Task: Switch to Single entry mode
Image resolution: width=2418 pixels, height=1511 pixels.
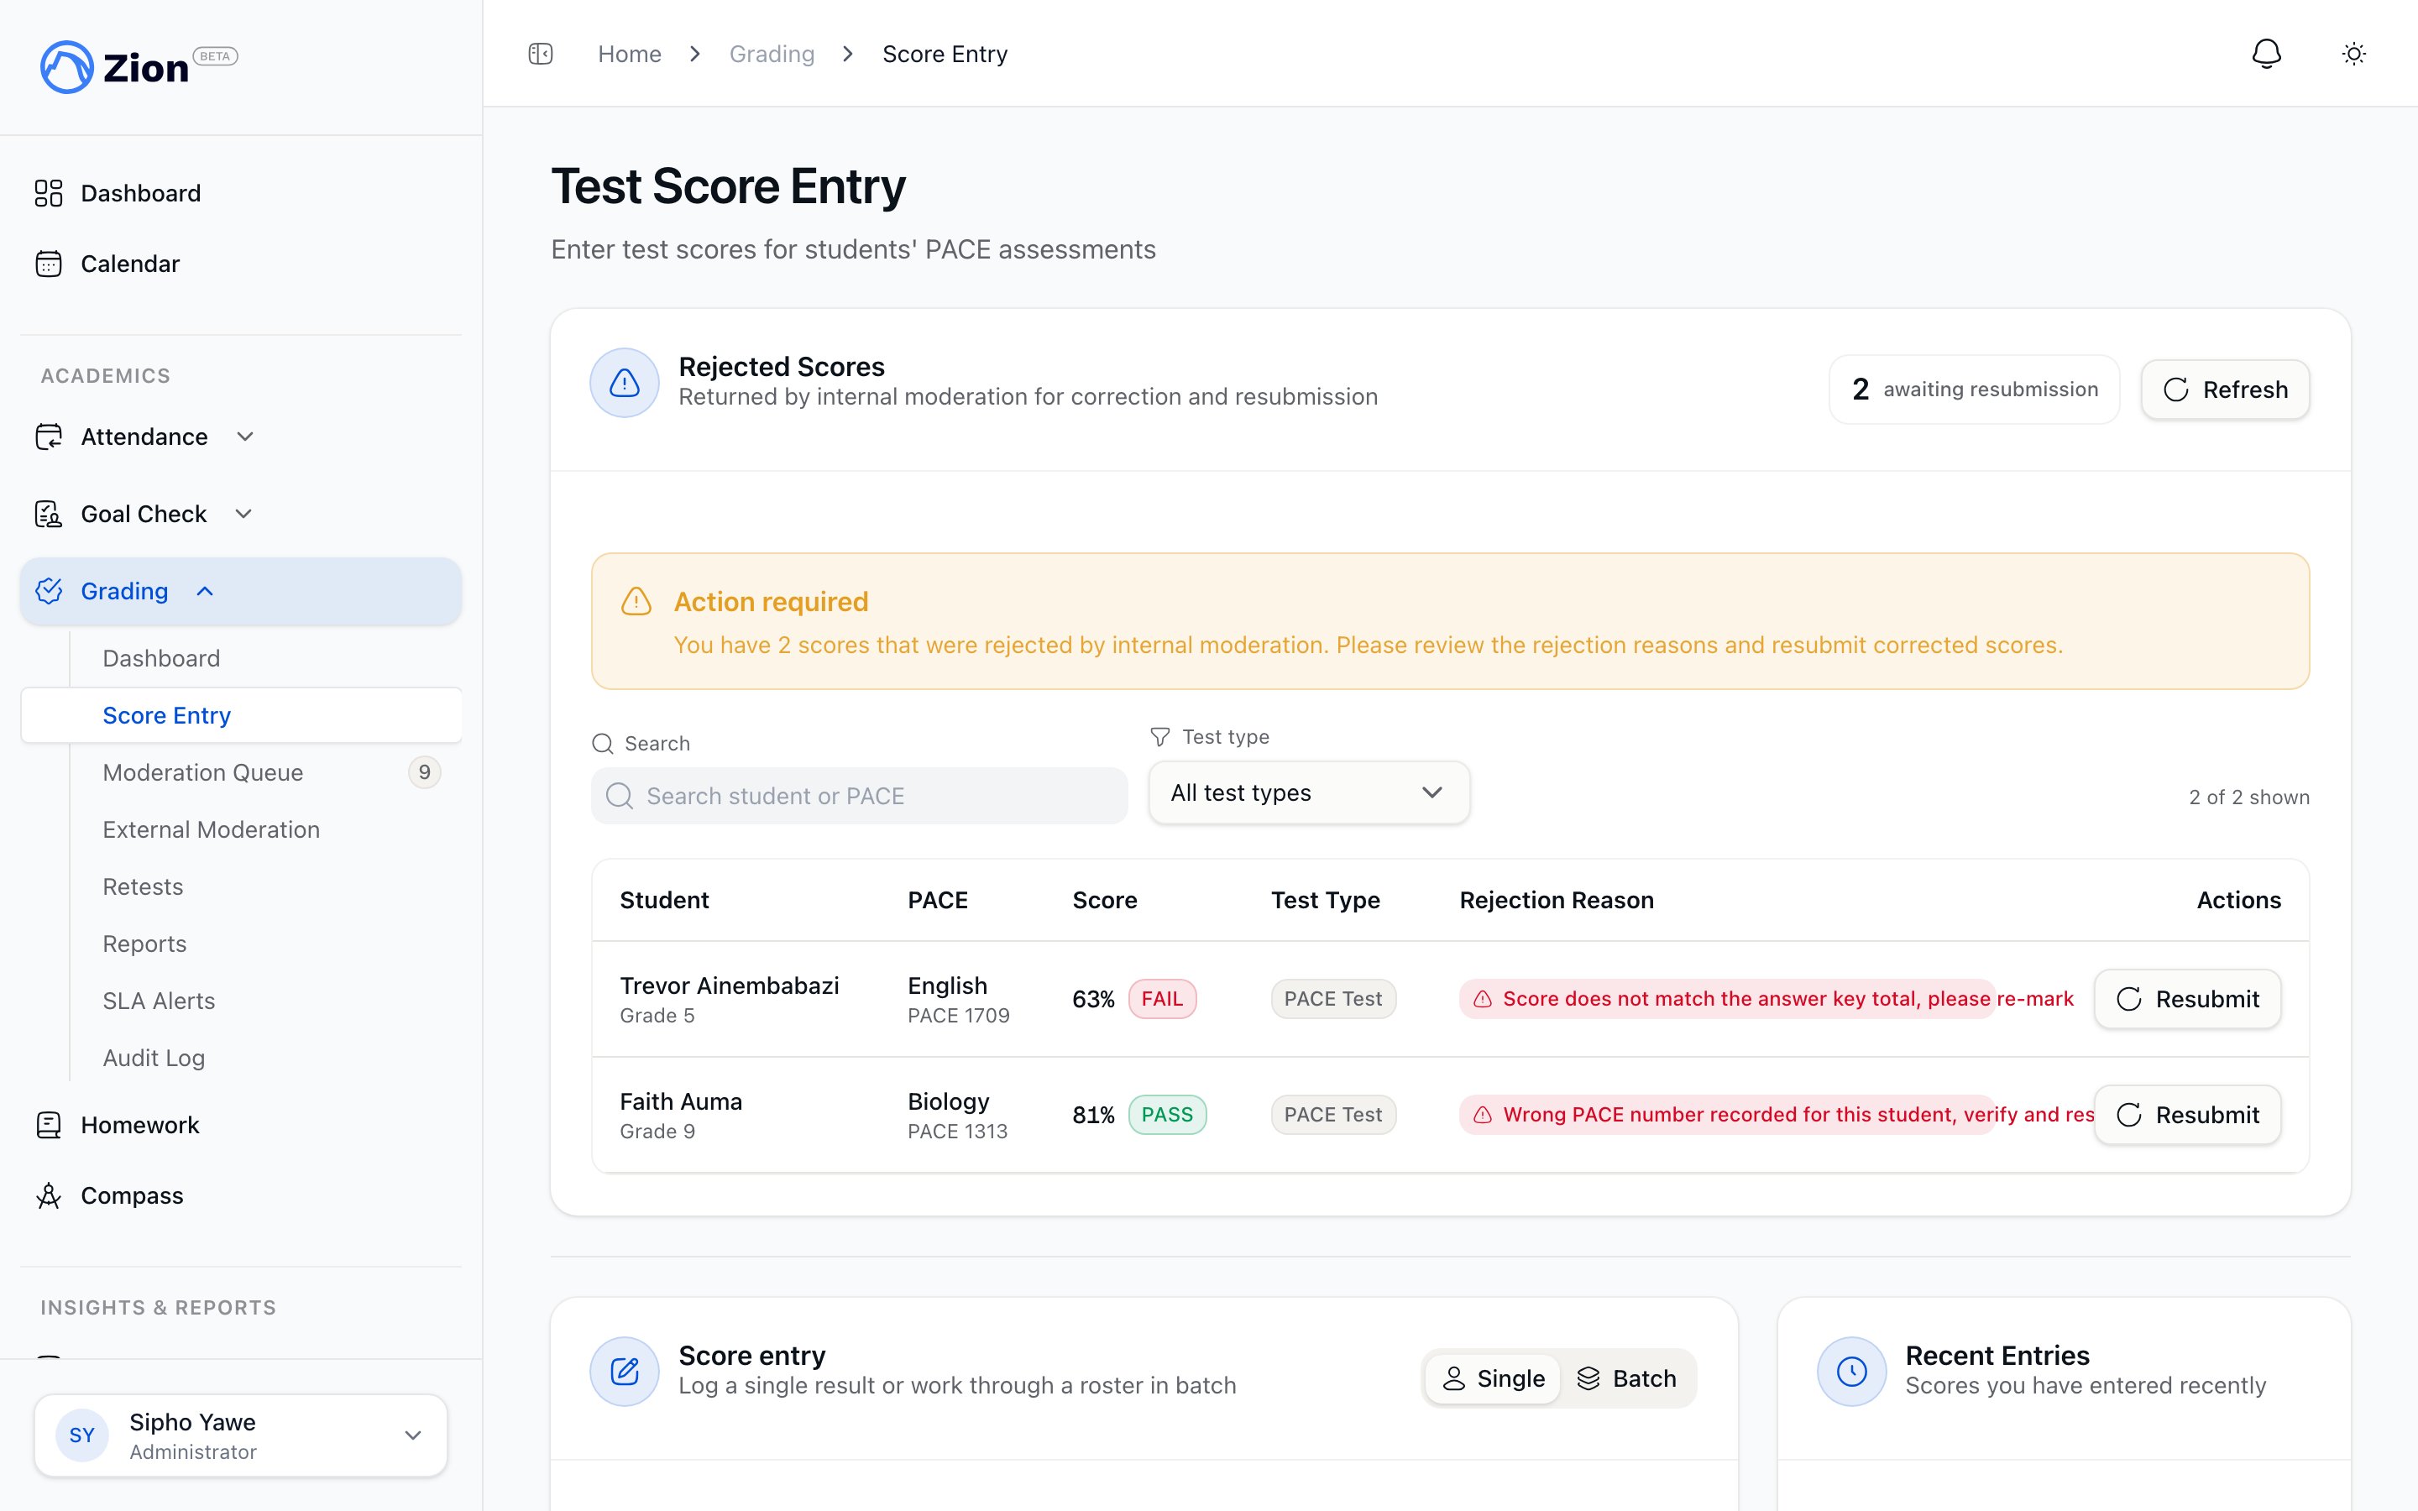Action: point(1493,1378)
